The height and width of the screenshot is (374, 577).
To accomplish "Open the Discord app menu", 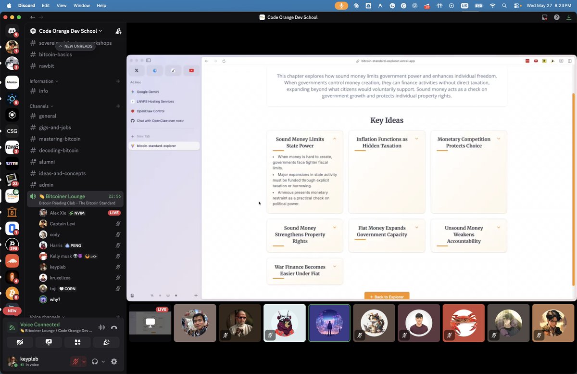I will tap(27, 6).
